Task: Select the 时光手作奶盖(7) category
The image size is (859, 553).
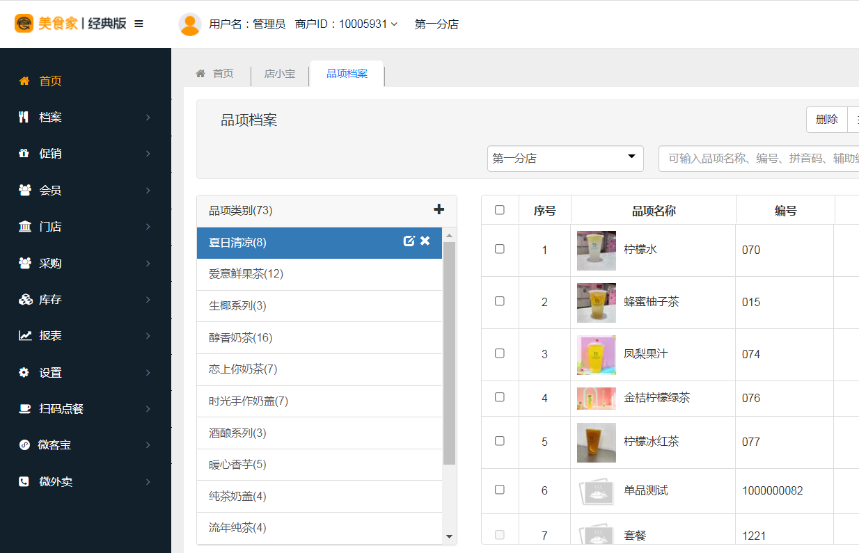Action: coord(320,401)
